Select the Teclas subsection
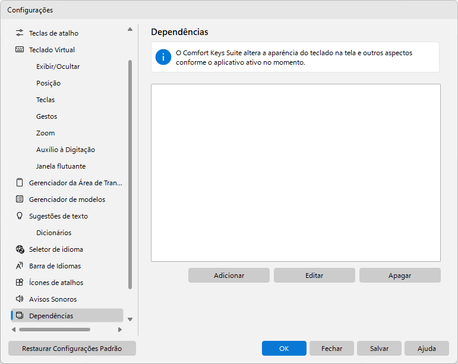This screenshot has height=364, width=458. point(45,100)
